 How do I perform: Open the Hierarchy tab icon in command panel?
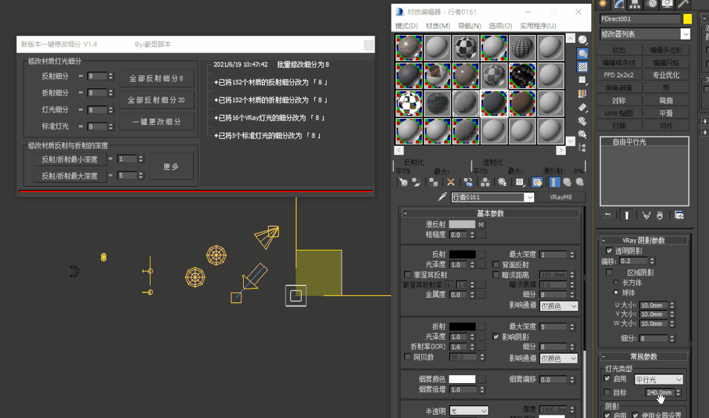[635, 4]
